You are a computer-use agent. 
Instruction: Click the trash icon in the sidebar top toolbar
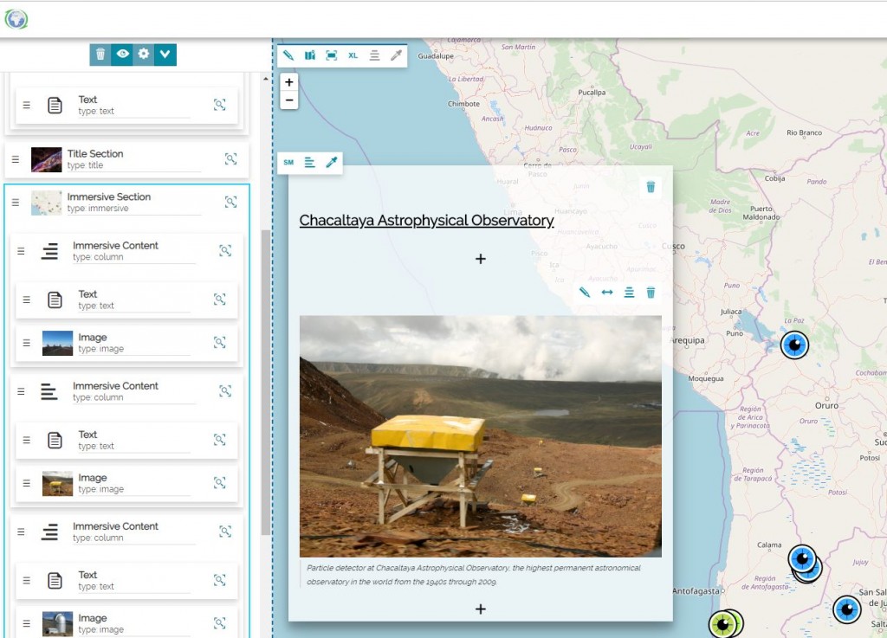tap(100, 55)
